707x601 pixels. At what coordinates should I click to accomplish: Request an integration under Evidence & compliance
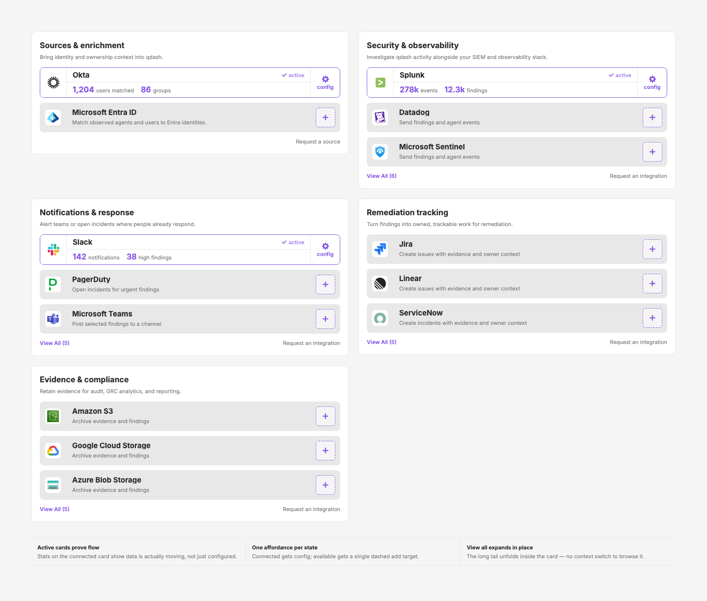[x=311, y=509]
